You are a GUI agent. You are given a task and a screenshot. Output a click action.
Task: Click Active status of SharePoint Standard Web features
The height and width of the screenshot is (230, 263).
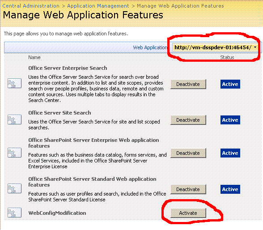coord(230,189)
